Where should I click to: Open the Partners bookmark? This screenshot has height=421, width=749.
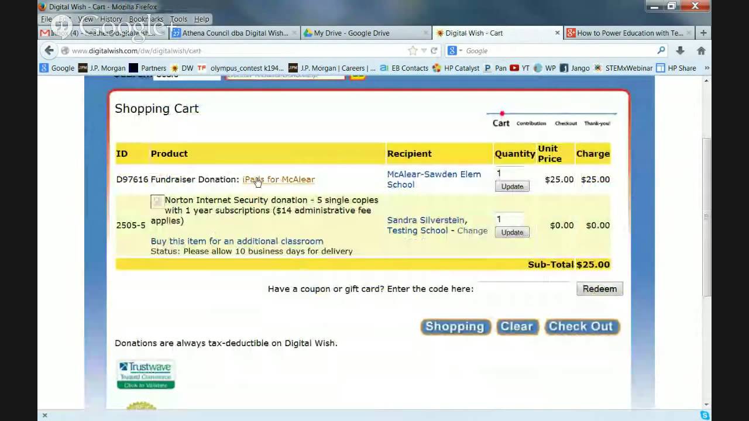[147, 68]
